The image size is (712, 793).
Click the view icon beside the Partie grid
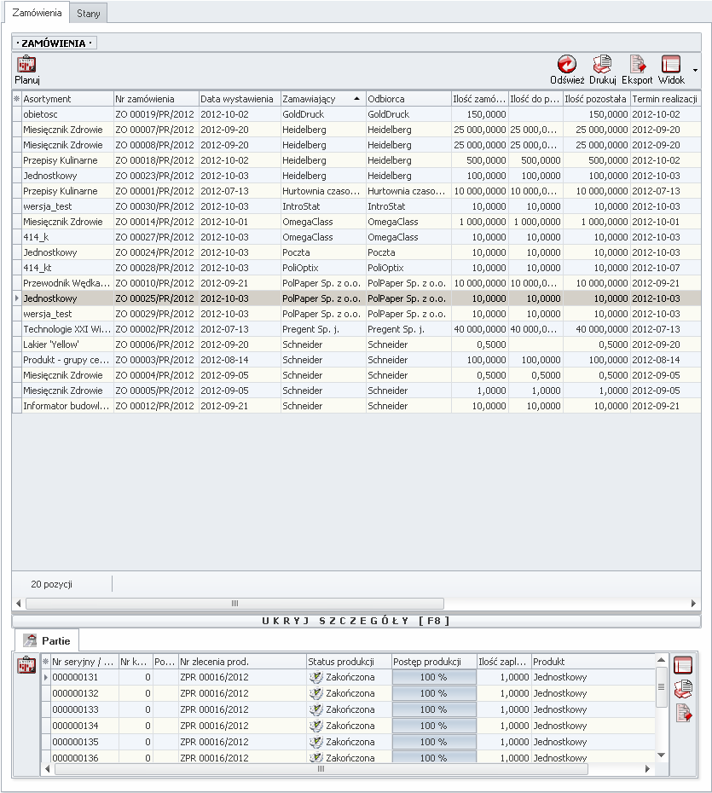683,665
